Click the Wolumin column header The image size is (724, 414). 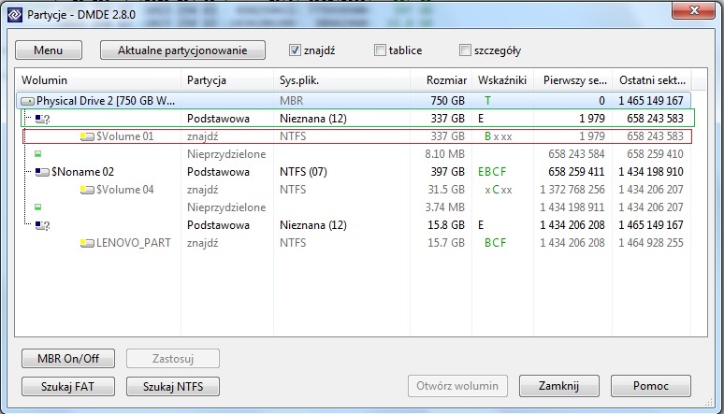click(x=98, y=79)
